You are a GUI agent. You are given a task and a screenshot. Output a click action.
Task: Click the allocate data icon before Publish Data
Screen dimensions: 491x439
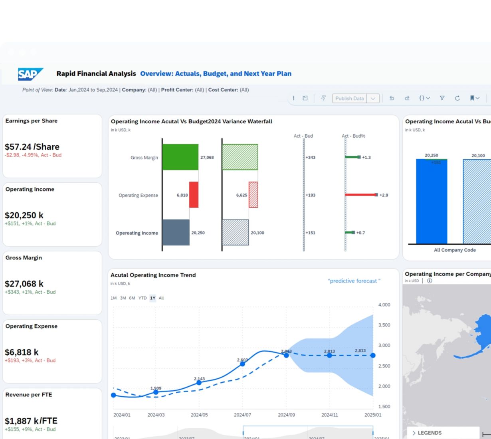[x=323, y=98]
